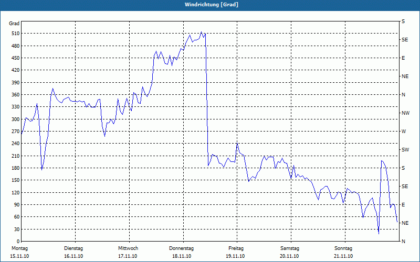Pick the 60 degree axis label
The width and height of the screenshot is (420, 262).
click(x=17, y=216)
